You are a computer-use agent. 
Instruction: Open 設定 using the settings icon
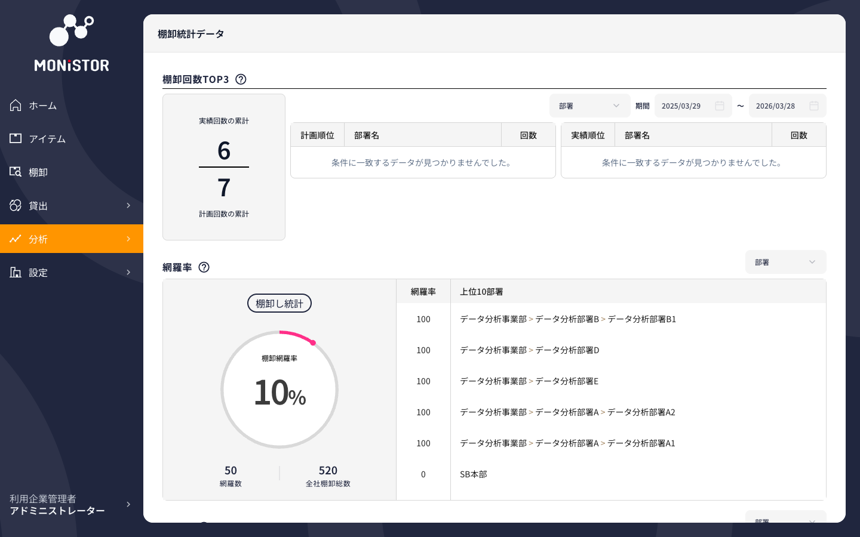(x=16, y=272)
